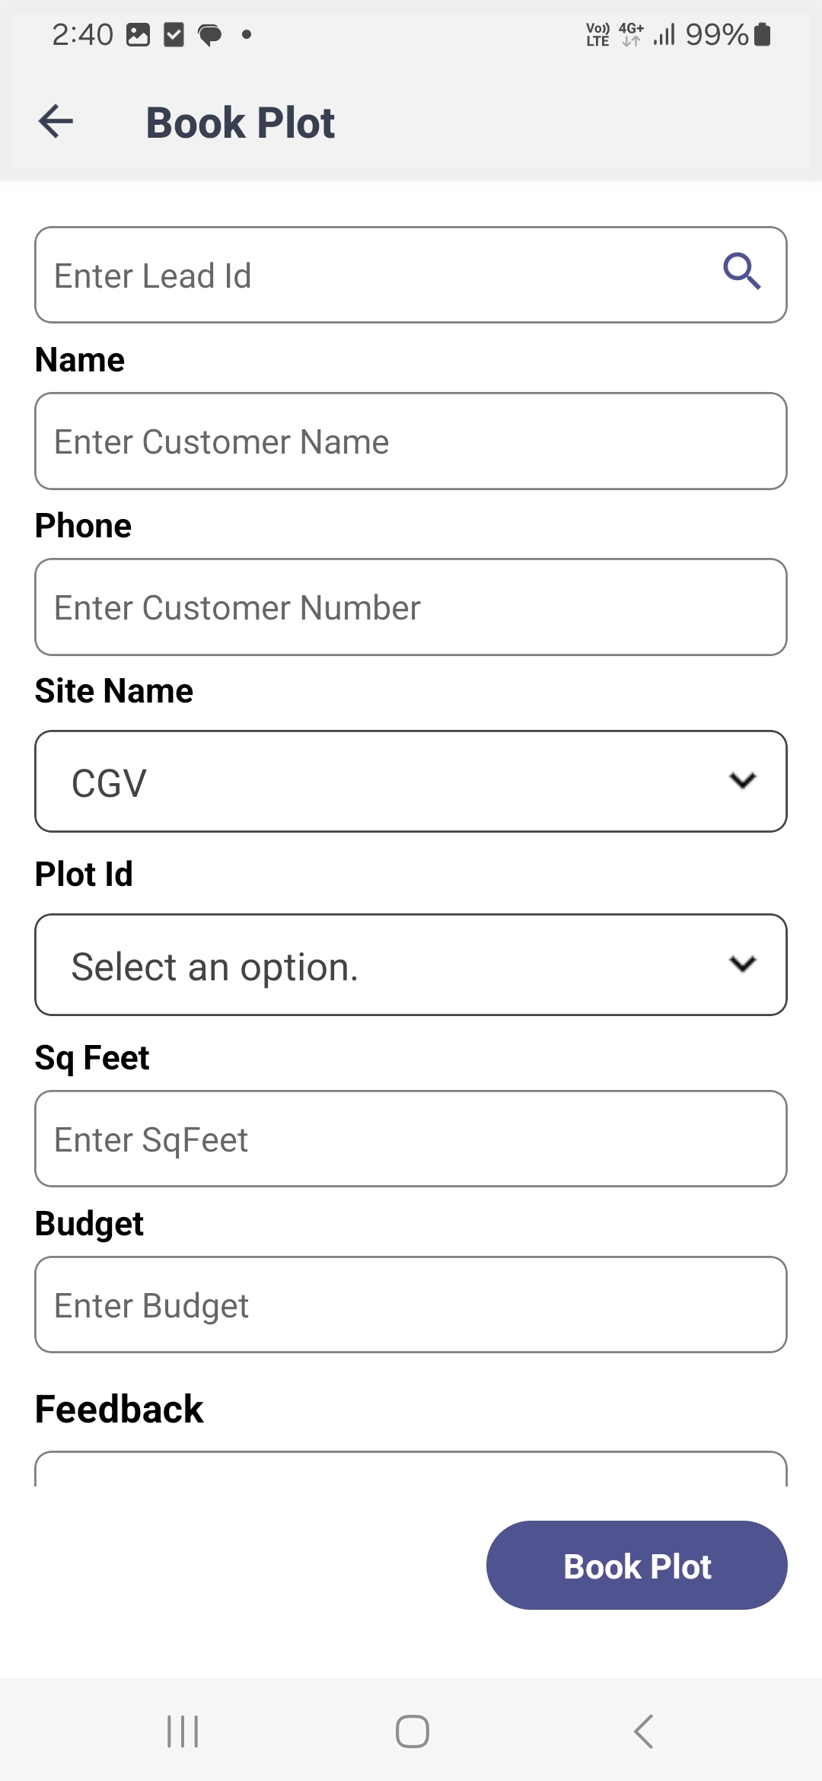Viewport: 822px width, 1781px height.
Task: Open the 'Select an option.' Plot Id box
Action: [x=411, y=965]
